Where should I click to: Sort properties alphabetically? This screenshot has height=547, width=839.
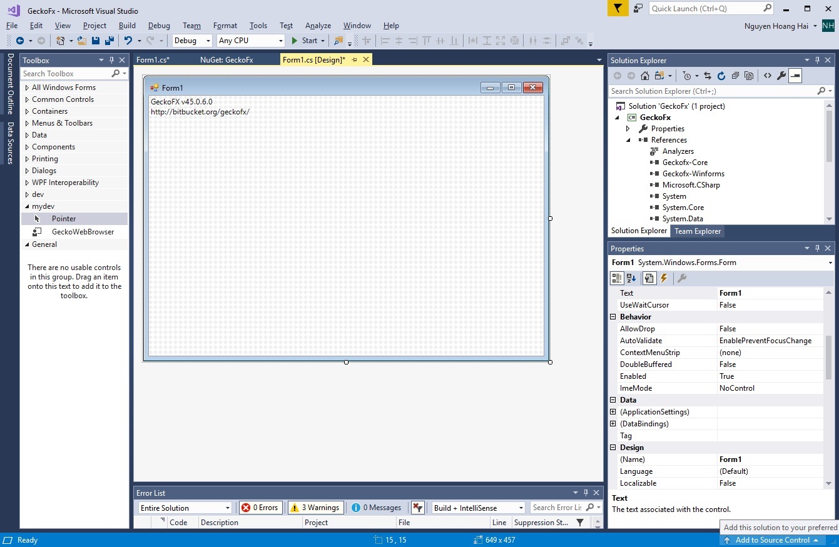631,278
